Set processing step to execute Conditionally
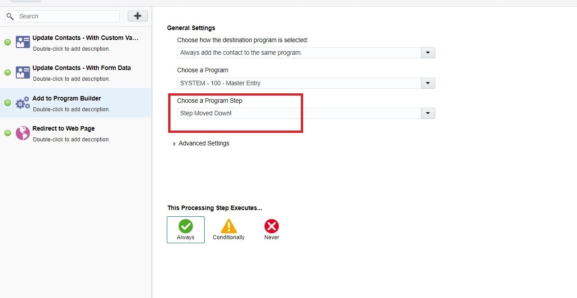The width and height of the screenshot is (577, 298). point(228,229)
